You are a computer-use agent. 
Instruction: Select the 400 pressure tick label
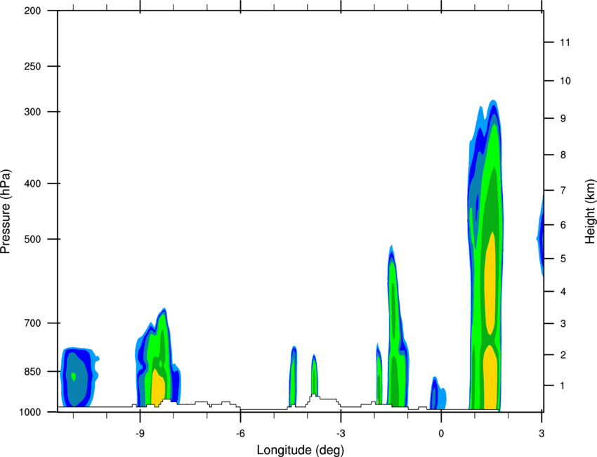(x=32, y=184)
